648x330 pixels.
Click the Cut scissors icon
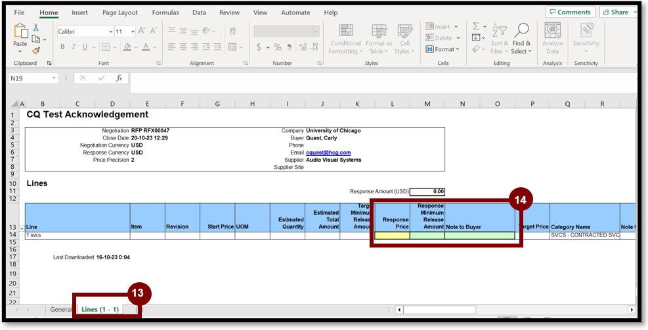pos(36,27)
